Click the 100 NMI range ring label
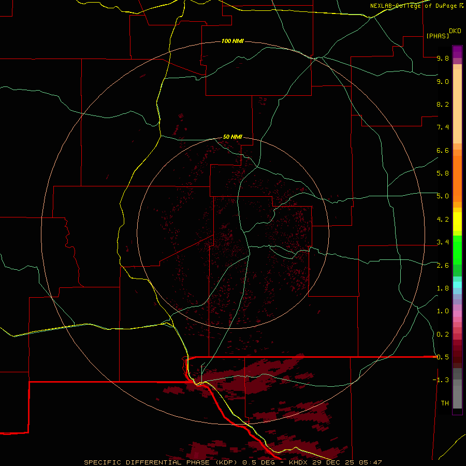466x466 pixels. tap(232, 41)
